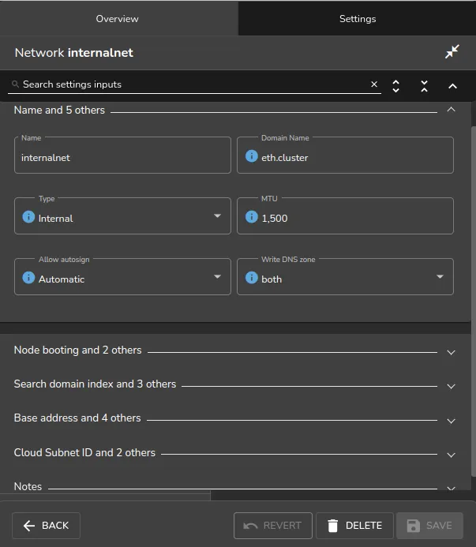476x547 pixels.
Task: Expand Search domain index and 3 others
Action: point(451,387)
